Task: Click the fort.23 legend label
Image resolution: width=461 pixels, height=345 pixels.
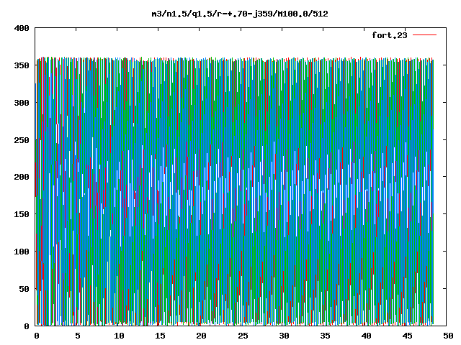Action: coord(390,35)
